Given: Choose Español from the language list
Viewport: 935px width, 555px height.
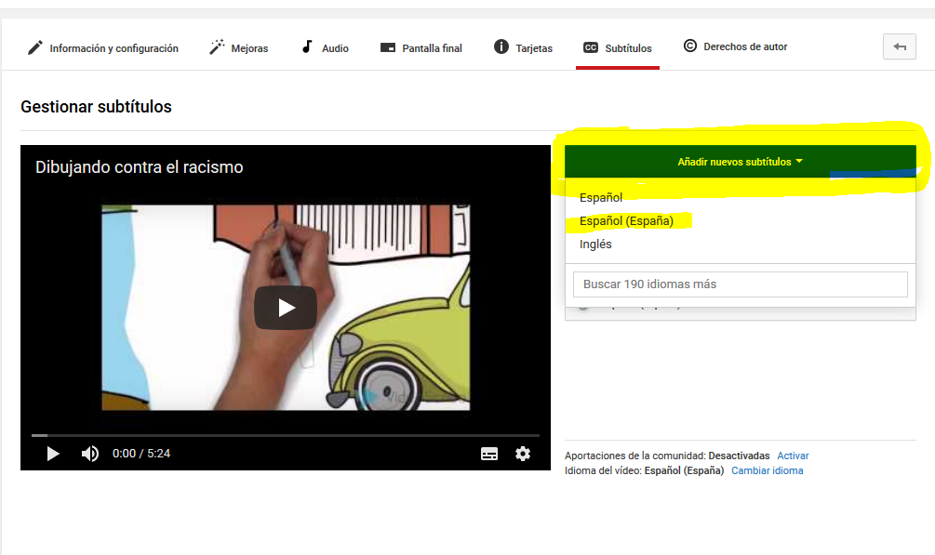Looking at the screenshot, I should pyautogui.click(x=601, y=197).
